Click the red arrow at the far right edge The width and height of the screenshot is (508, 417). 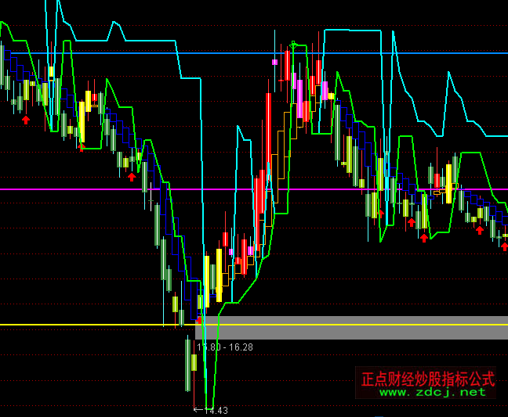(x=504, y=246)
